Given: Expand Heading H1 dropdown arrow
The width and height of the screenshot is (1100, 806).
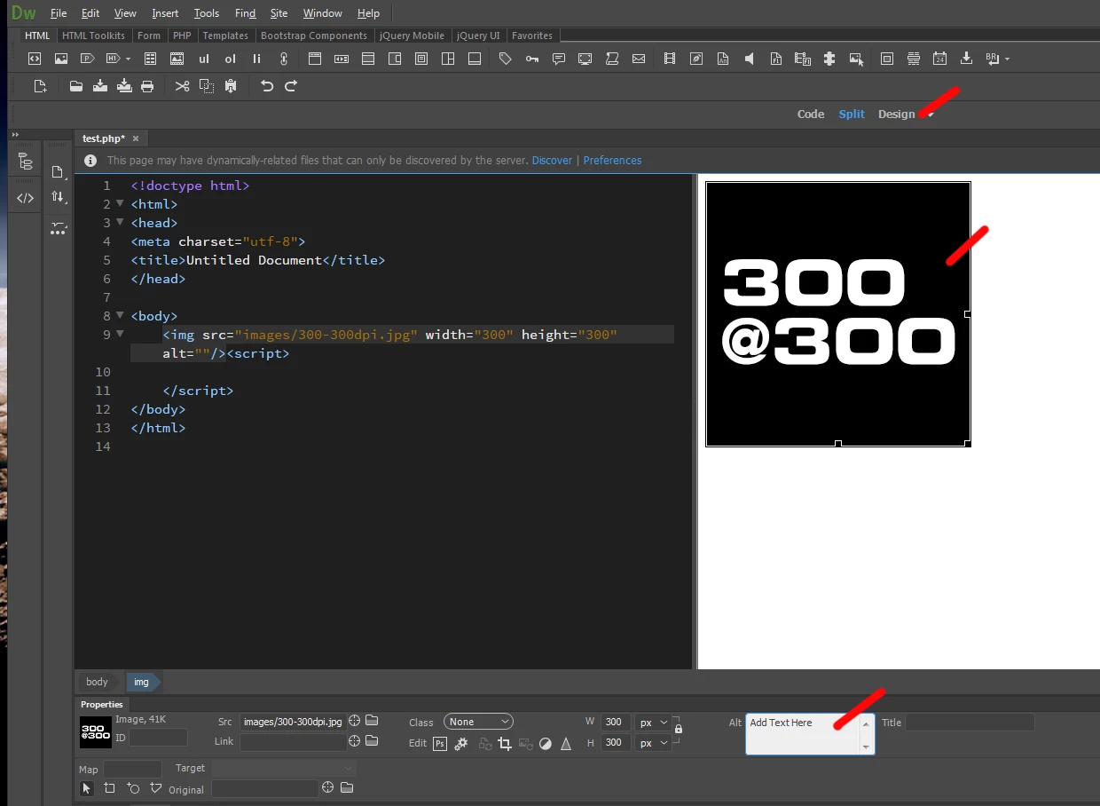Looking at the screenshot, I should (x=128, y=59).
